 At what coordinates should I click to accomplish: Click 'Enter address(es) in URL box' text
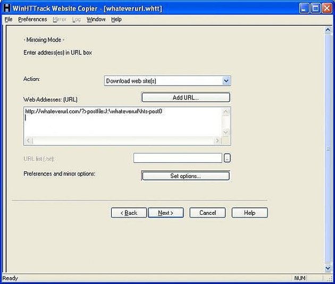pyautogui.click(x=57, y=53)
